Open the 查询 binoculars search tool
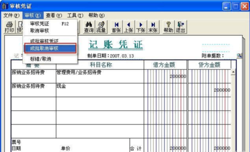This screenshot has width=250, height=152. (89, 27)
